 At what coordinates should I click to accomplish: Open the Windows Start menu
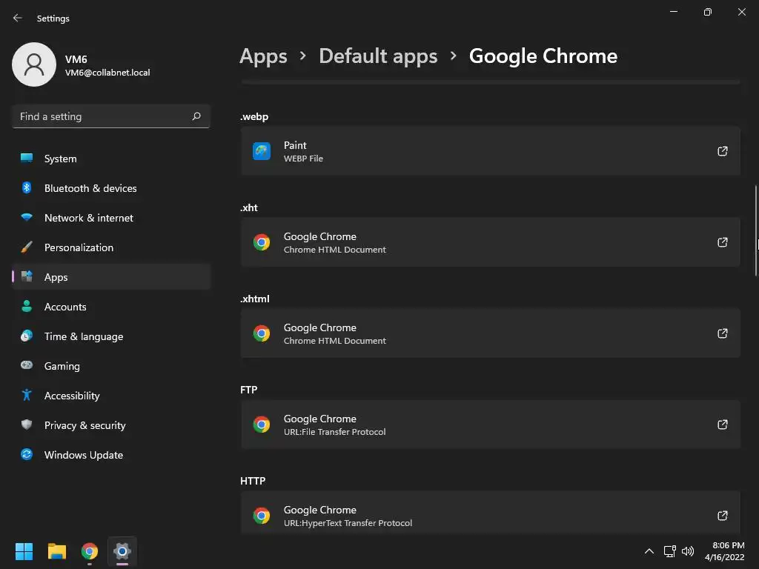(24, 551)
